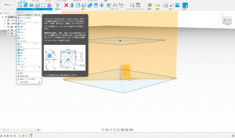The image size is (235, 138).
Task: Open the 挿入 dropdown
Action: click(171, 9)
